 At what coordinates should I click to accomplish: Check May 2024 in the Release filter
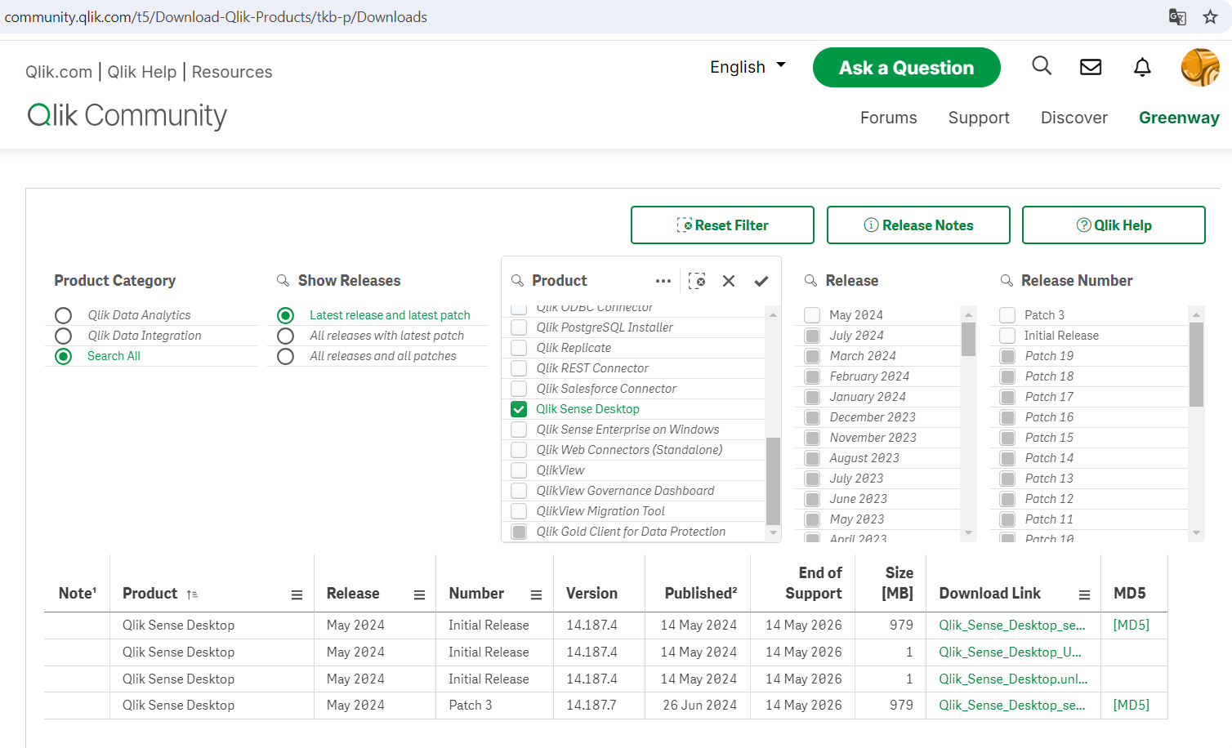[812, 314]
